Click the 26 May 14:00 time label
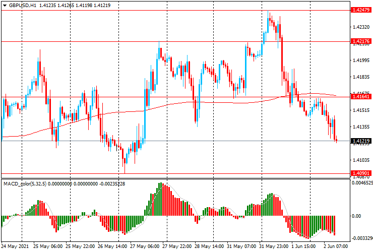The height and width of the screenshot is (252, 373). pyautogui.click(x=114, y=247)
